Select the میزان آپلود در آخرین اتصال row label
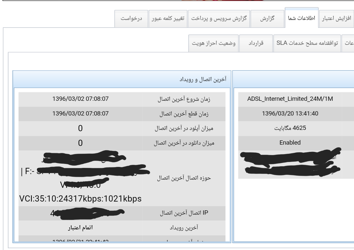The height and width of the screenshot is (250, 354). coord(187,128)
